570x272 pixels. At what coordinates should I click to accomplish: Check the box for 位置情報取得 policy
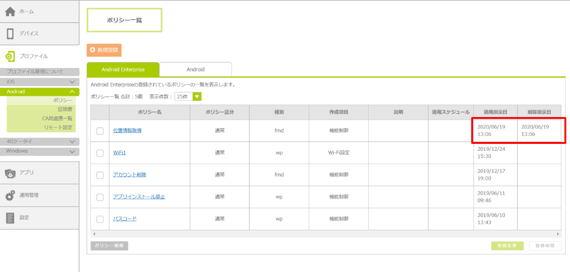(100, 131)
